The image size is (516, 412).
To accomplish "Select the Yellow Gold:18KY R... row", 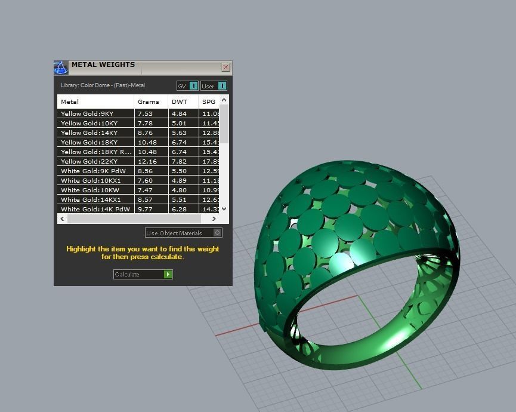I will tap(138, 152).
